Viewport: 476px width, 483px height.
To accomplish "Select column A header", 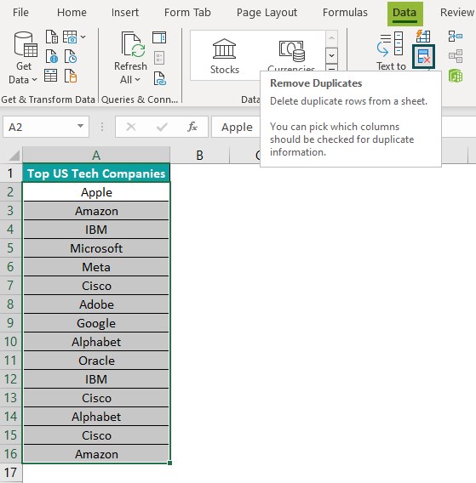I will point(96,155).
